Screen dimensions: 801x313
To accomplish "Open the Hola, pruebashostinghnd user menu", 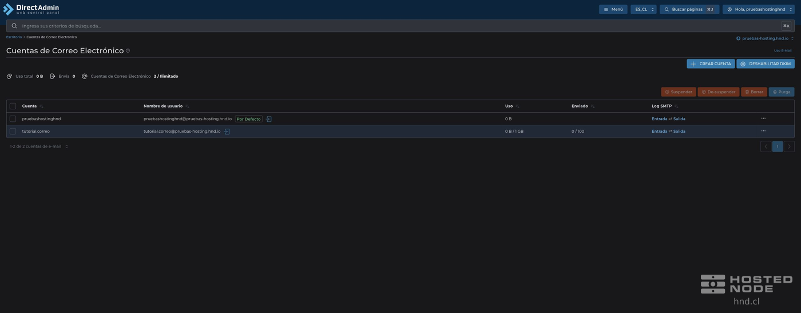I will pos(759,9).
